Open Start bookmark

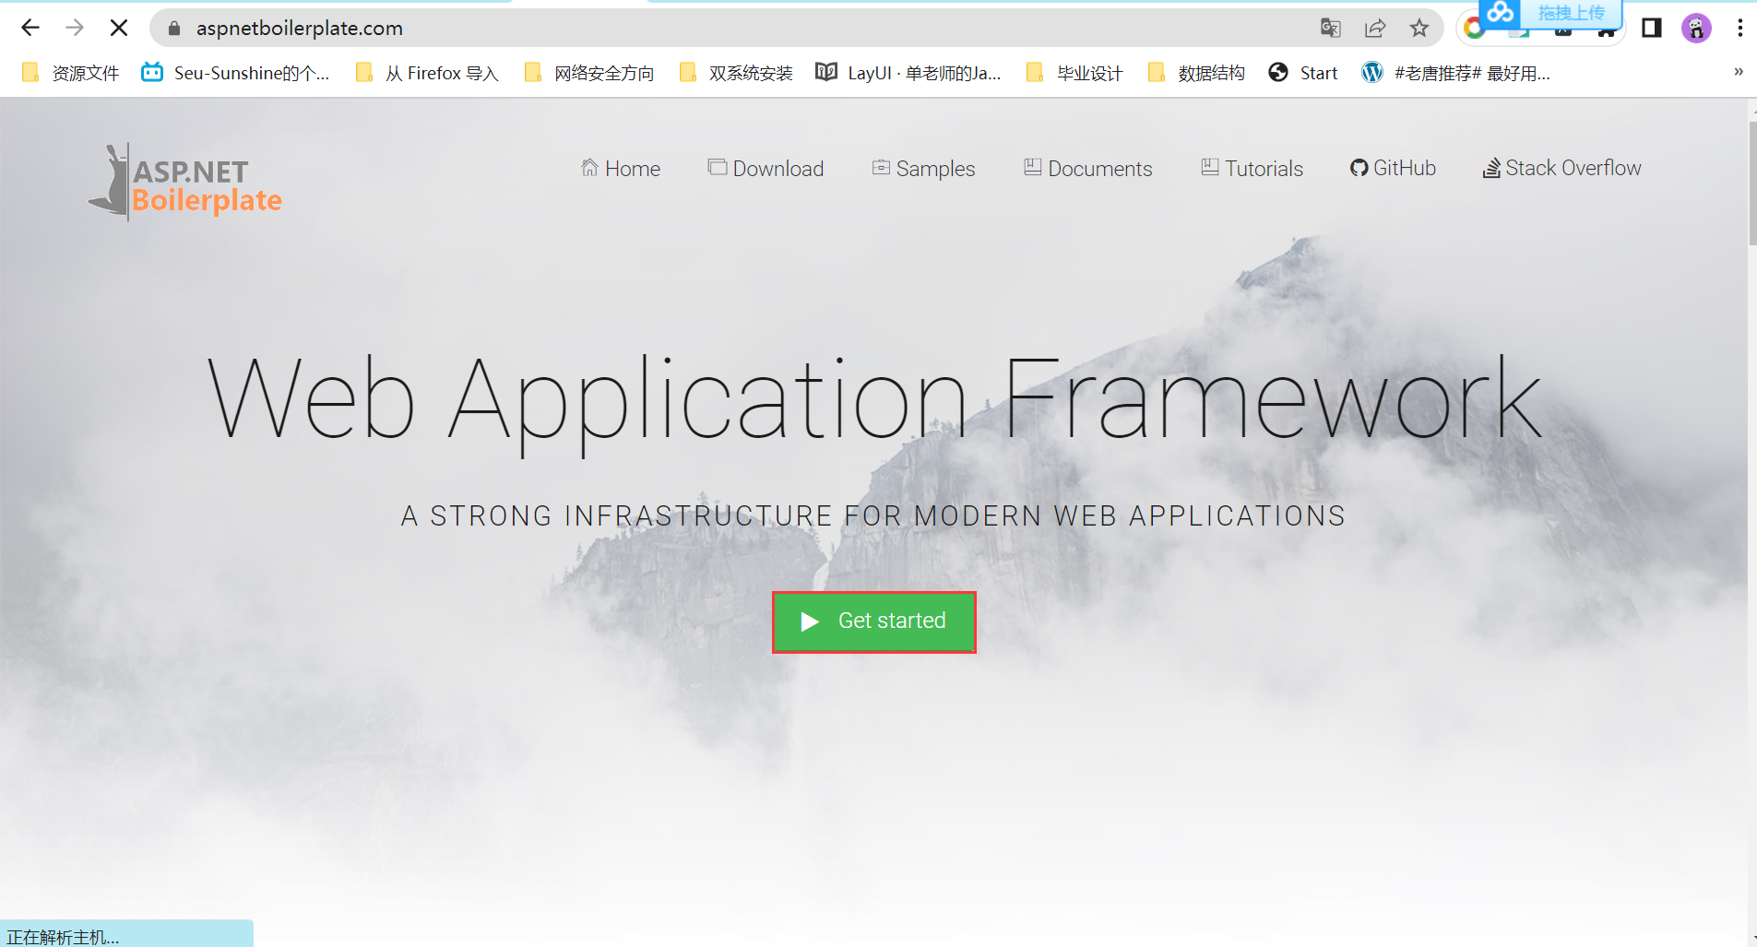coord(1303,73)
